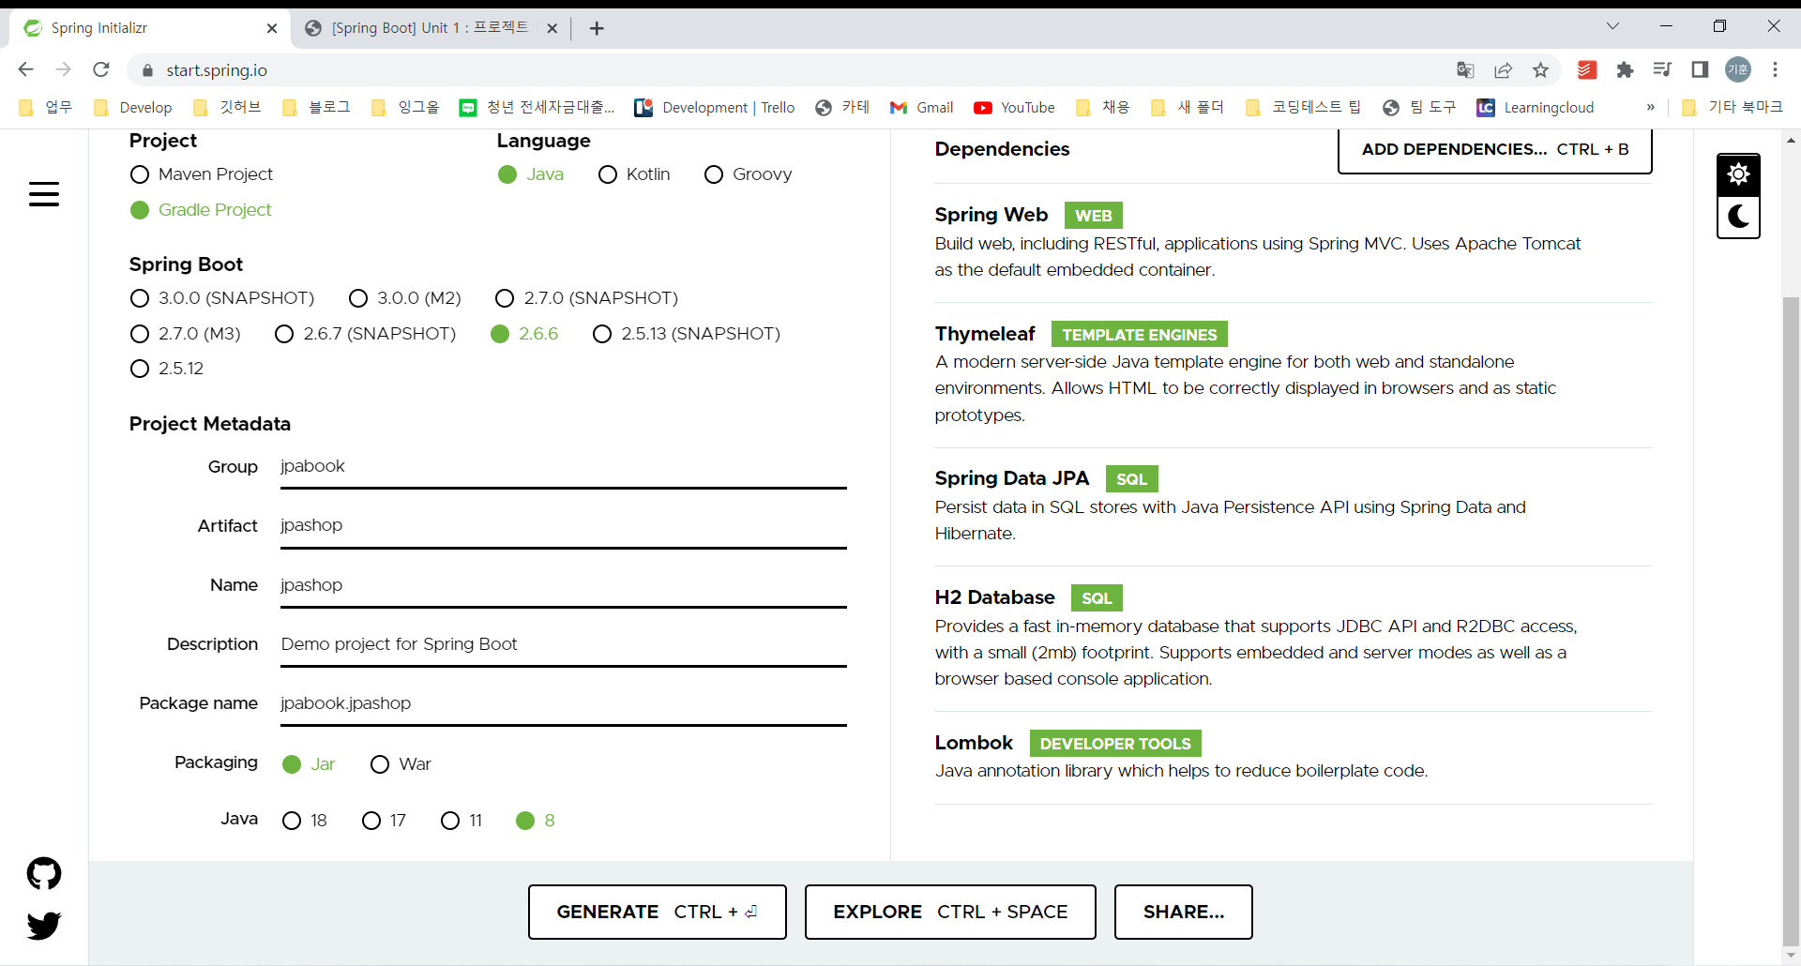Open the Develop bookmark folder
Viewport: 1801px width, 966px height.
133,107
